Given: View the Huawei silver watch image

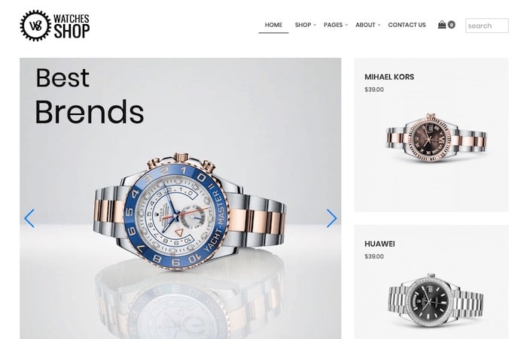Looking at the screenshot, I should (436, 301).
